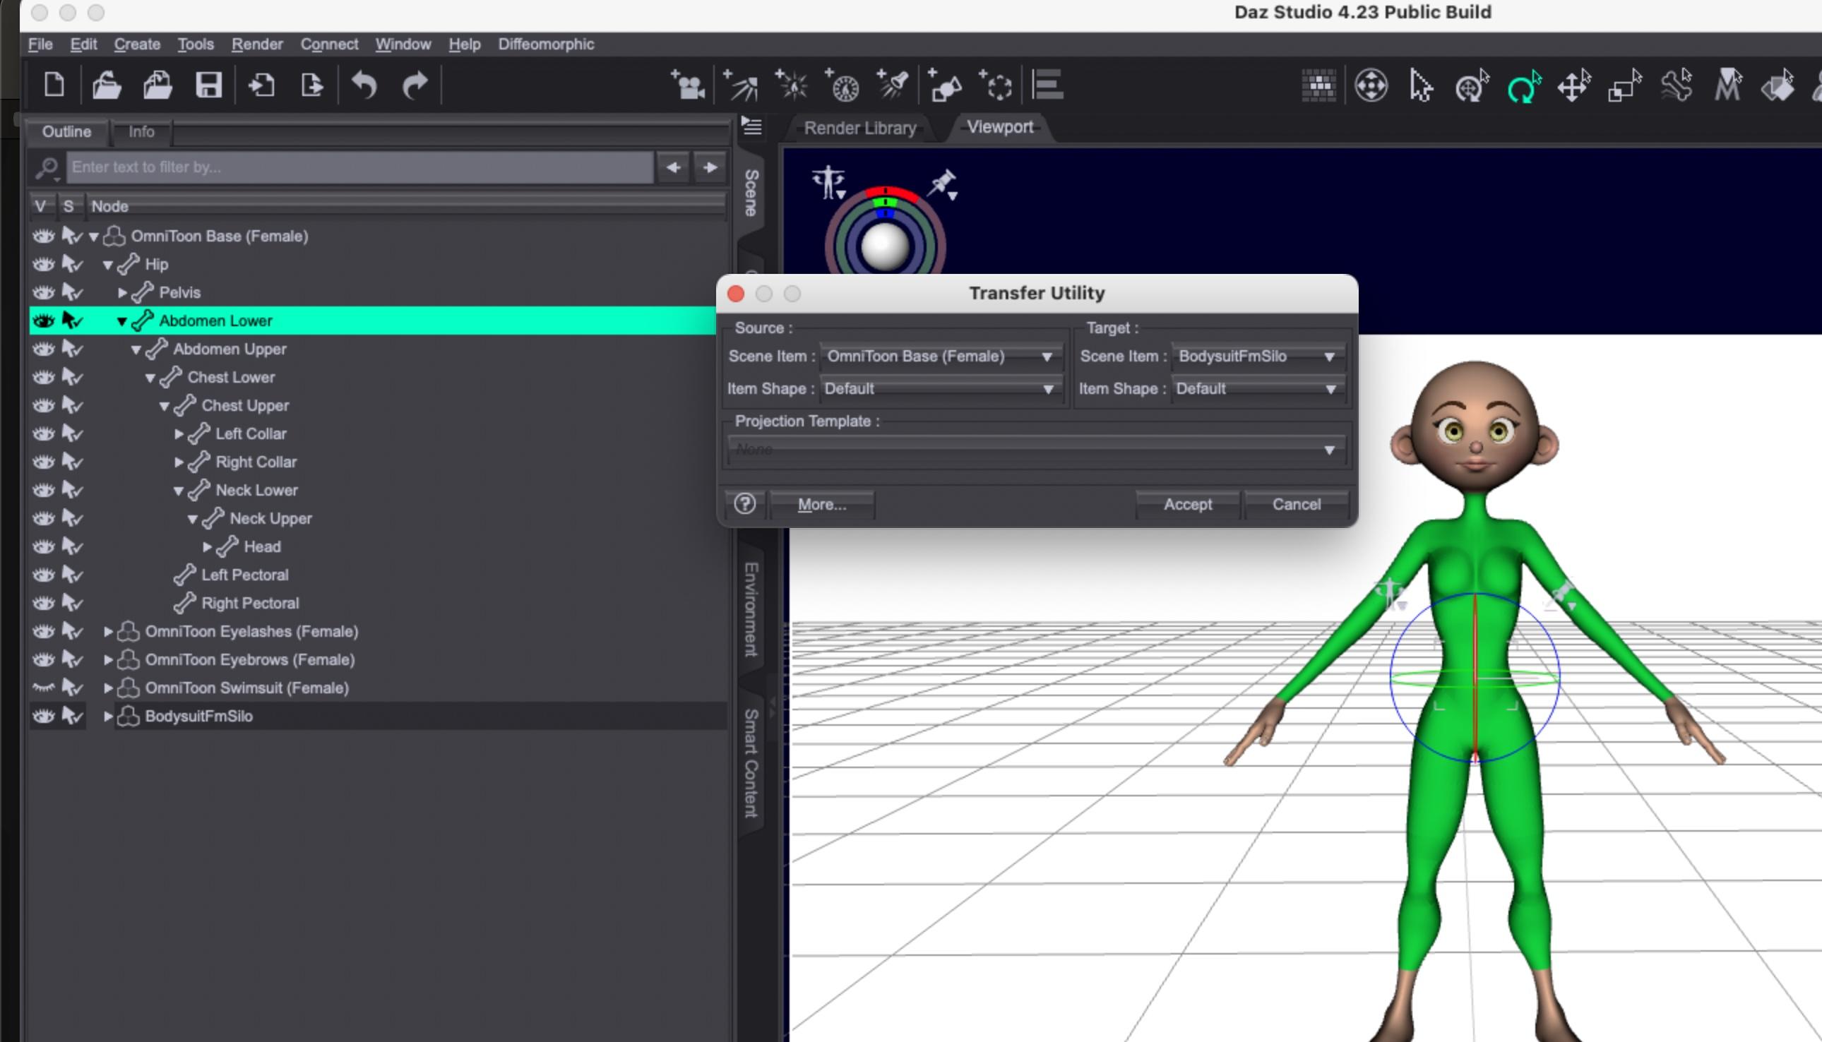Click Accept in Transfer Utility
This screenshot has height=1042, width=1822.
(x=1187, y=505)
